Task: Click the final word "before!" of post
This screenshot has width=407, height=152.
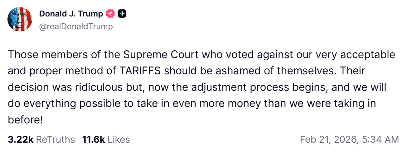Action: (x=25, y=119)
